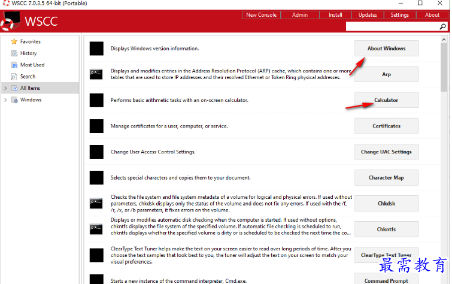This screenshot has width=452, height=284.
Task: Click the scrollbar up arrow
Action: tap(444, 40)
